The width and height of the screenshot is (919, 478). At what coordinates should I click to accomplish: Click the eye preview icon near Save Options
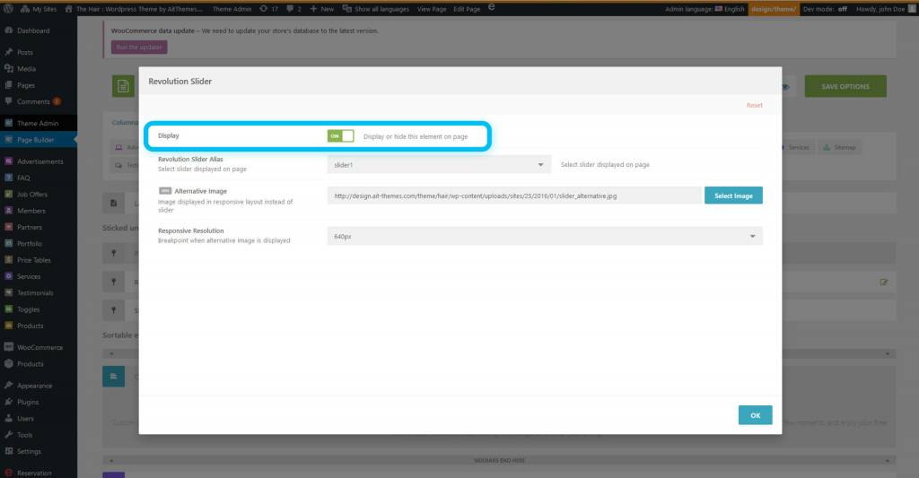[785, 87]
